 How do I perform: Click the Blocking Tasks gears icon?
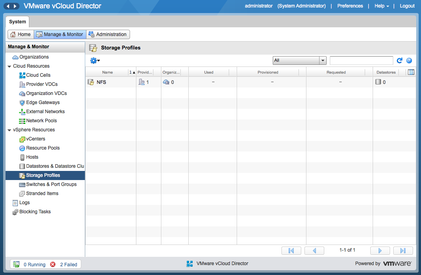tap(15, 212)
